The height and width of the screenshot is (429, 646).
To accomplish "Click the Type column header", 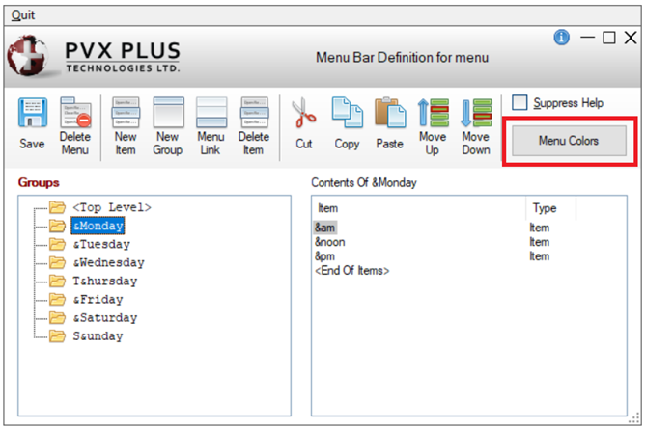I will point(545,208).
